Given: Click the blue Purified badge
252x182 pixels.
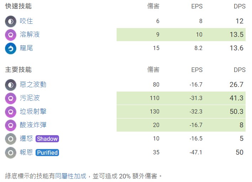Looking at the screenshot, I should coord(47,153).
